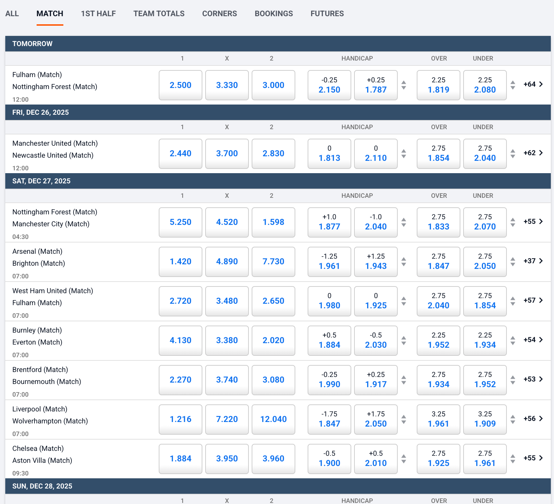This screenshot has height=504, width=554.
Task: Pick the draw at 3.700 for Manchester United match
Action: point(227,154)
